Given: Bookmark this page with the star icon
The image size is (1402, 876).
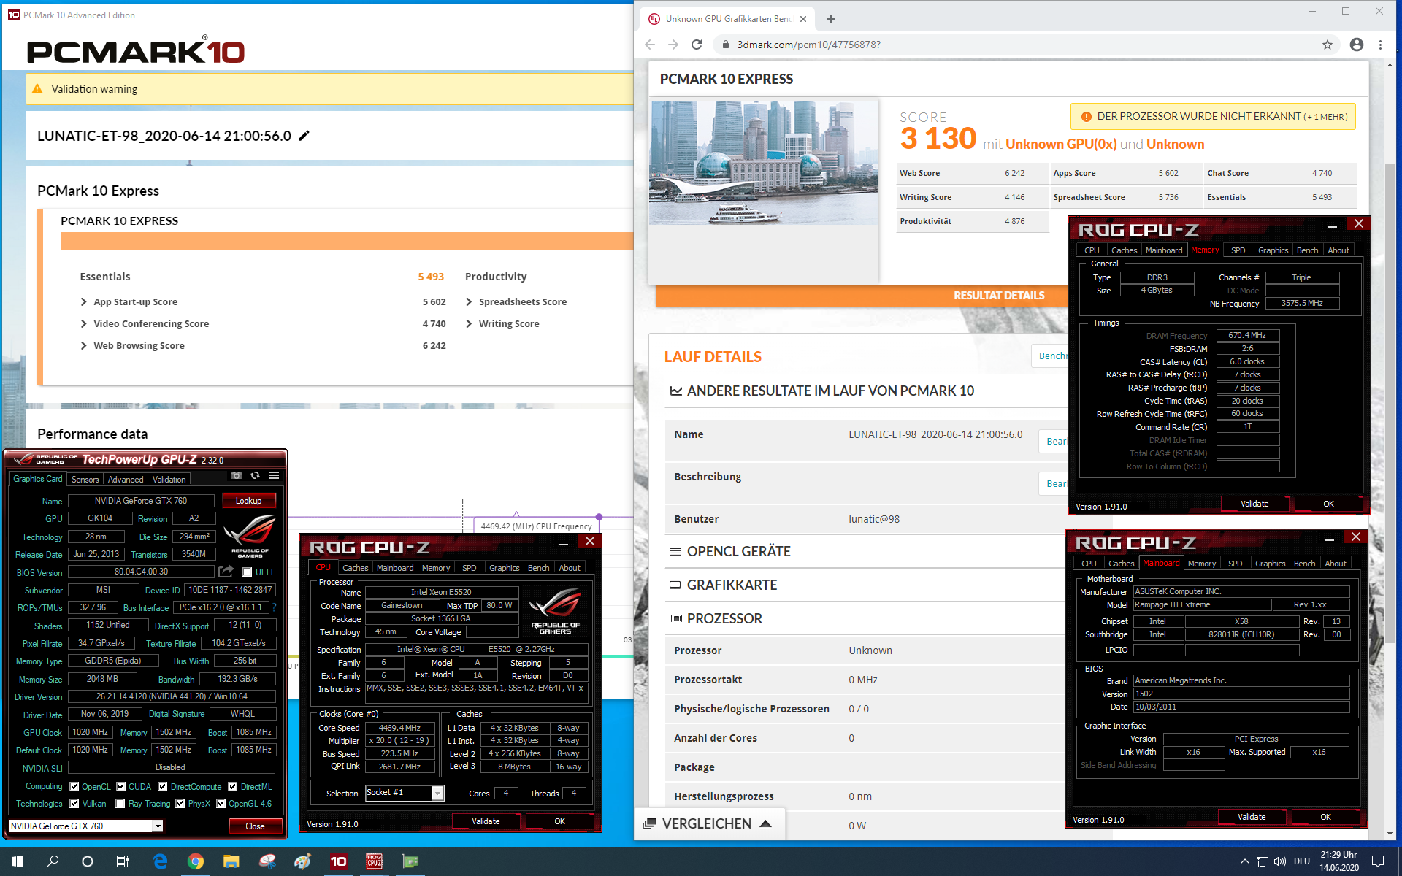Looking at the screenshot, I should pyautogui.click(x=1328, y=45).
